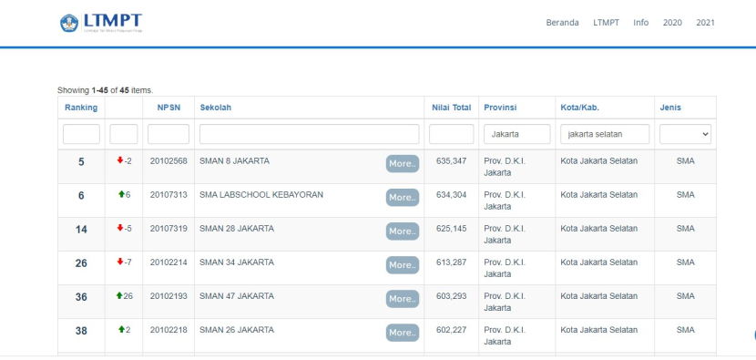
Task: Click red down arrow for SMAN 28 Jakarta
Action: click(x=120, y=228)
